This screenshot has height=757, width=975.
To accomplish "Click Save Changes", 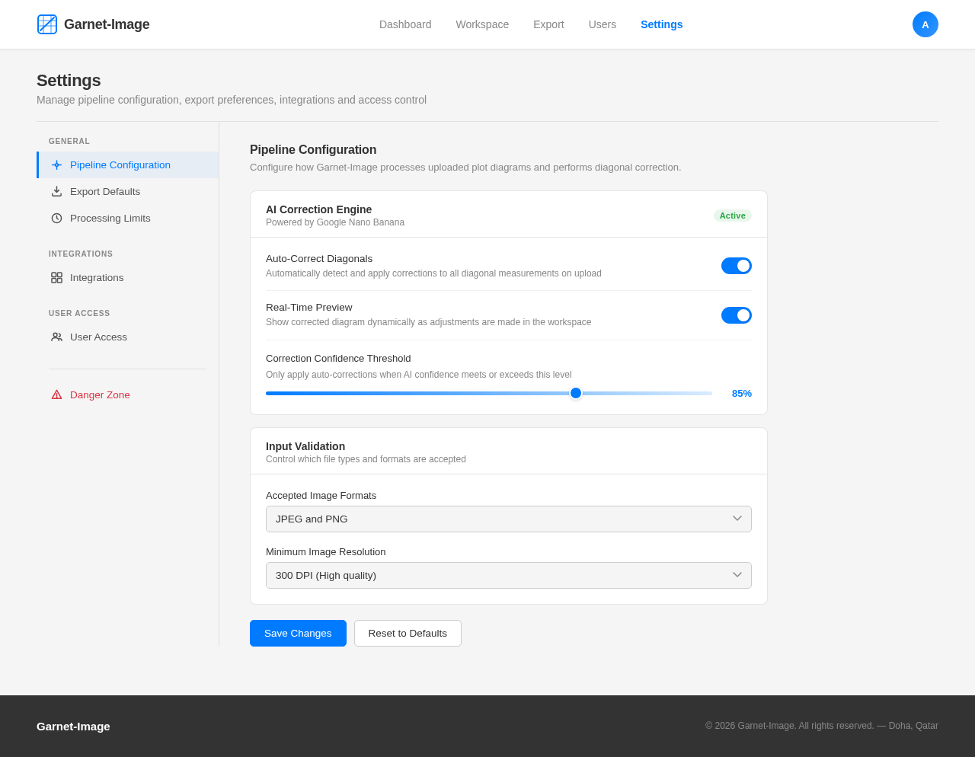I will [x=298, y=633].
